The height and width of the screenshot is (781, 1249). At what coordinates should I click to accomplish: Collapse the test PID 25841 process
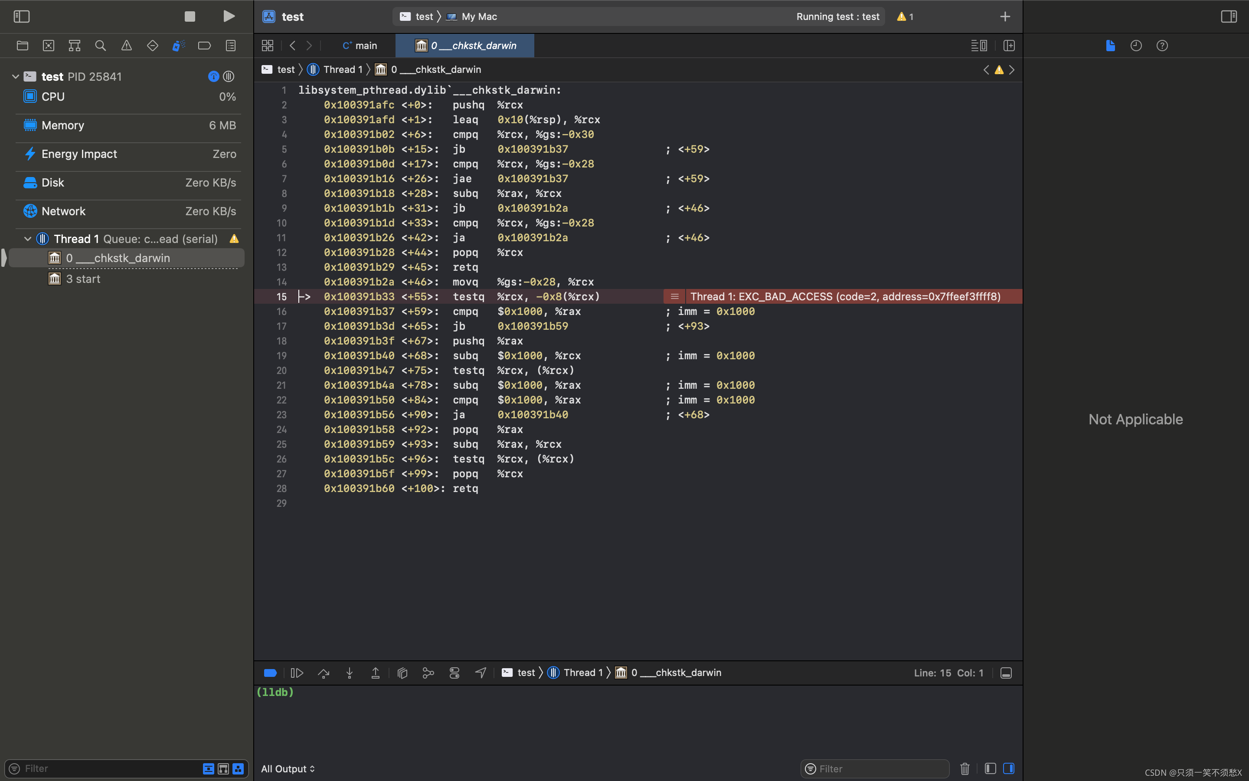16,76
